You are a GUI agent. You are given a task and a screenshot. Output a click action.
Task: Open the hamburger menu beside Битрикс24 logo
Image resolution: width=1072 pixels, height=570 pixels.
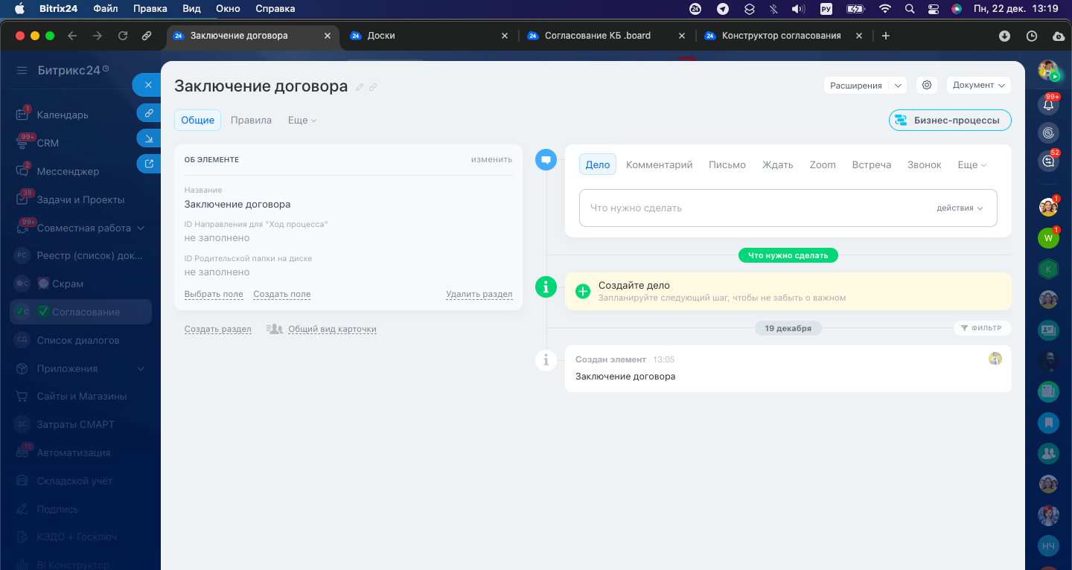pyautogui.click(x=22, y=71)
